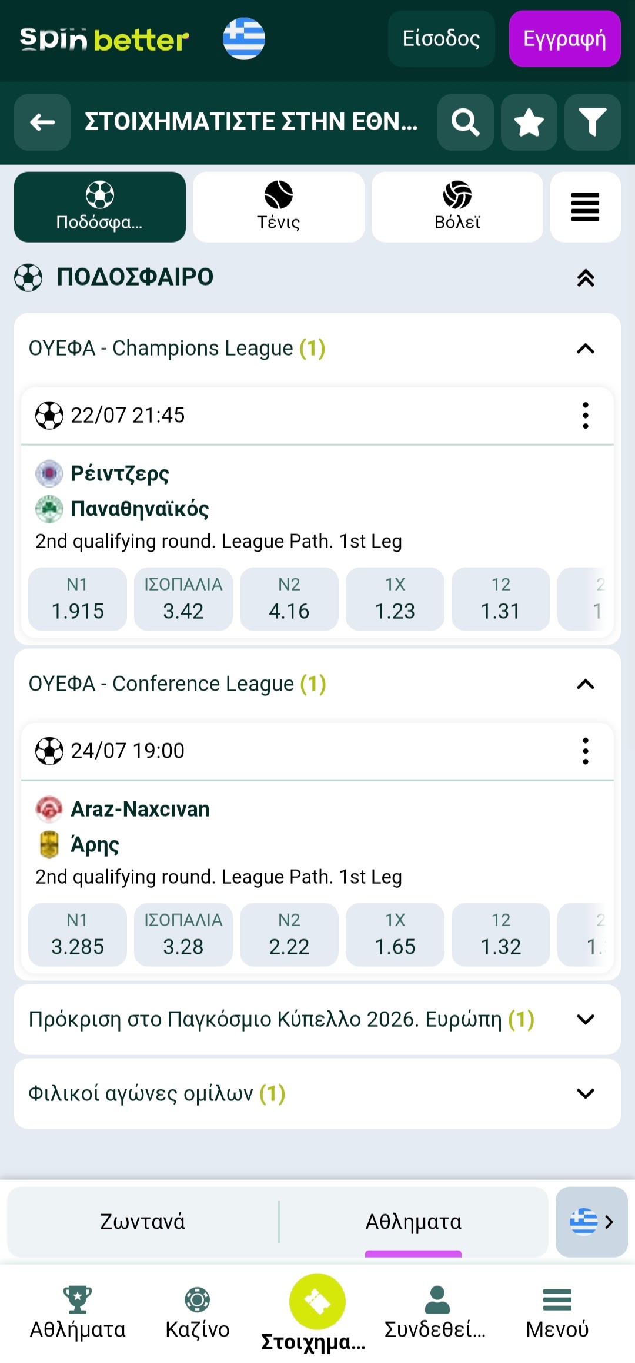This screenshot has height=1363, width=635.
Task: Open the center betslip ticket button
Action: [317, 1302]
